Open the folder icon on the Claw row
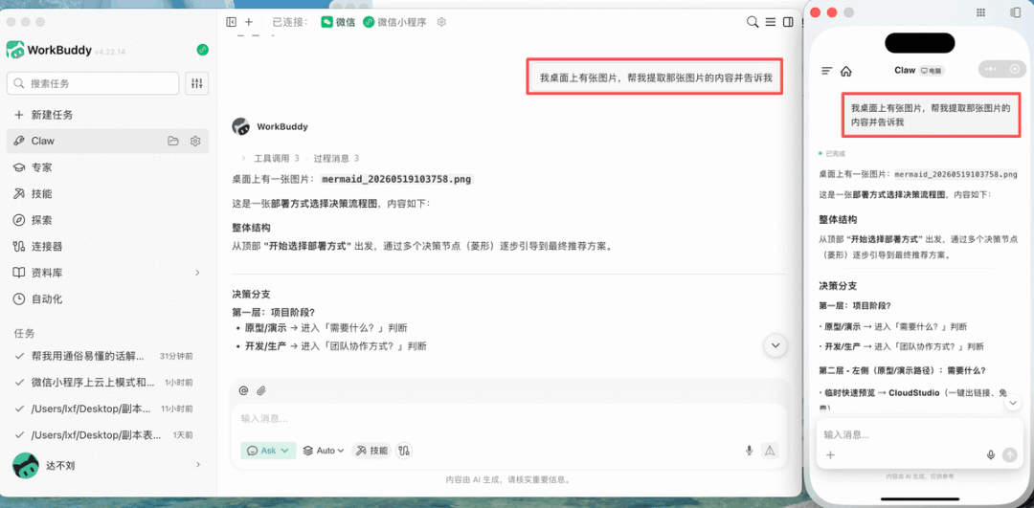The height and width of the screenshot is (508, 1034). (173, 141)
